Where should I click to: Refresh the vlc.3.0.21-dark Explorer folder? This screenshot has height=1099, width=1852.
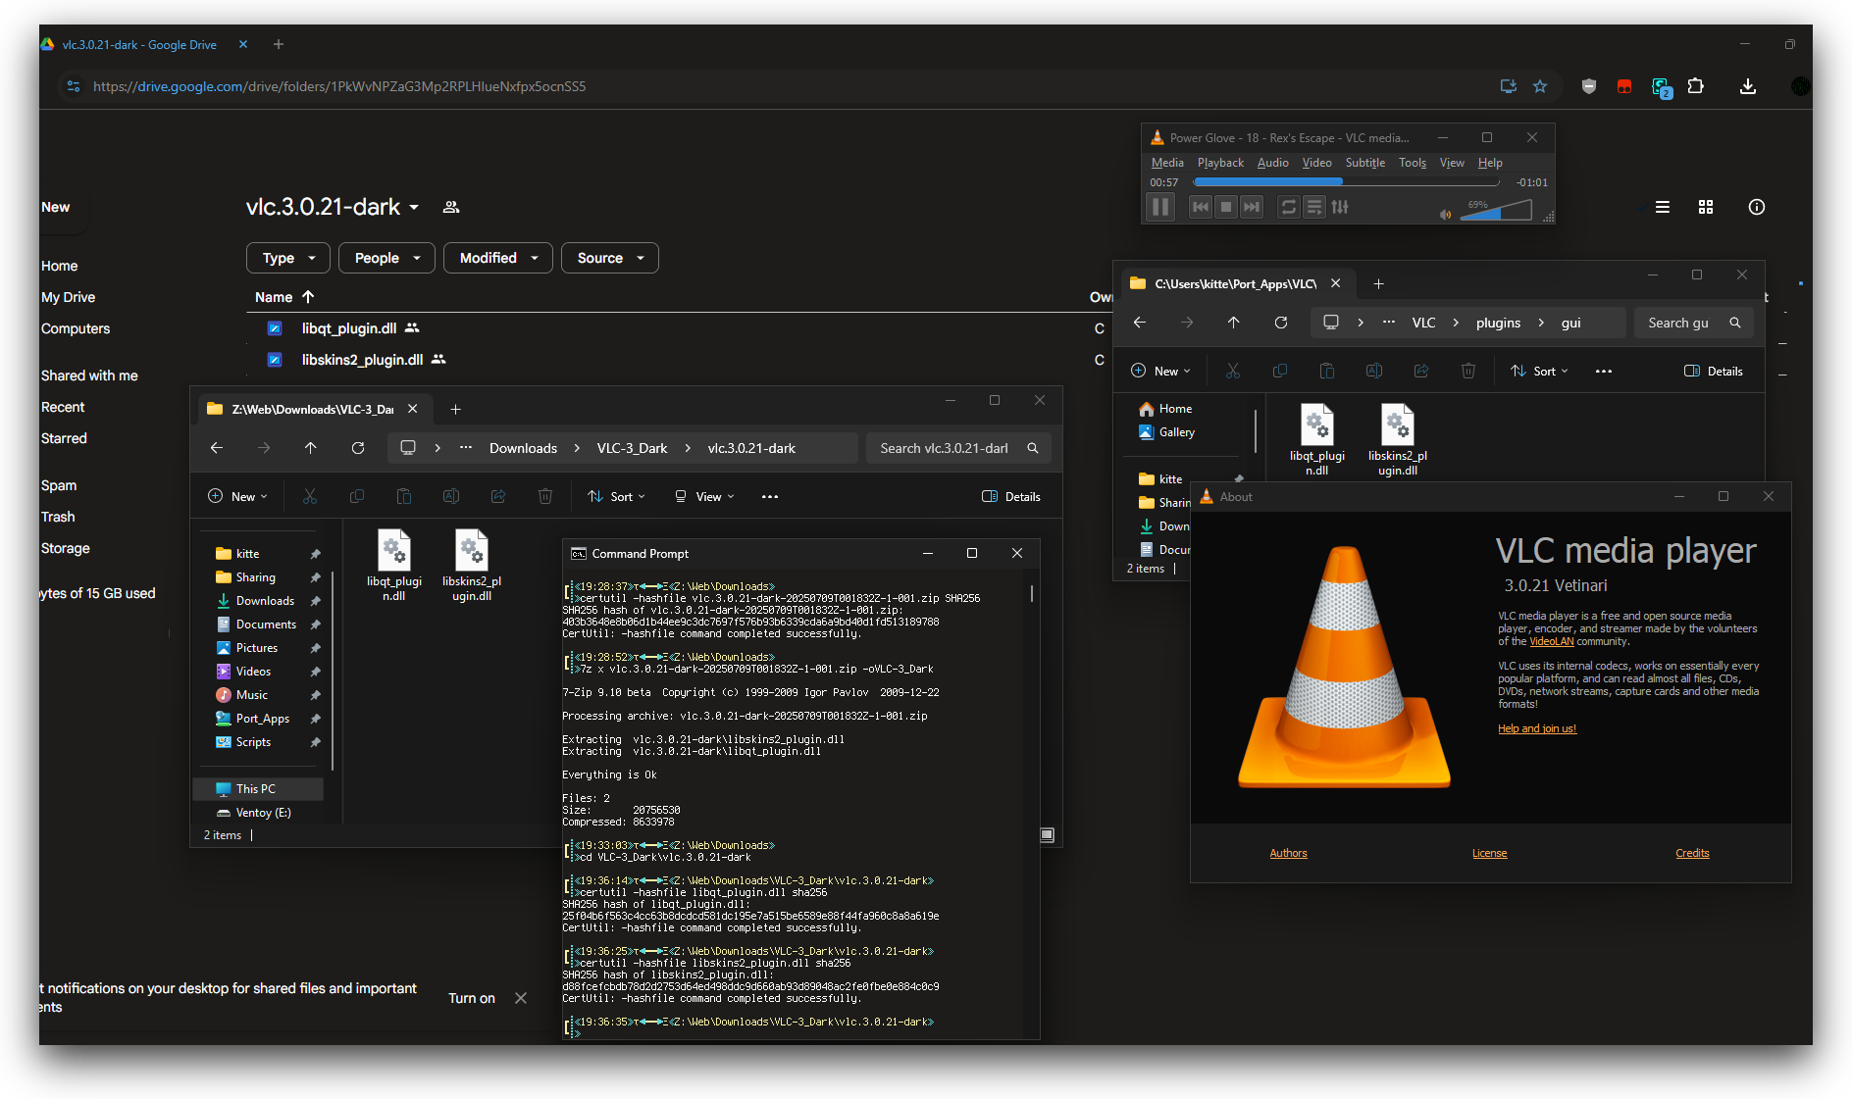[358, 448]
